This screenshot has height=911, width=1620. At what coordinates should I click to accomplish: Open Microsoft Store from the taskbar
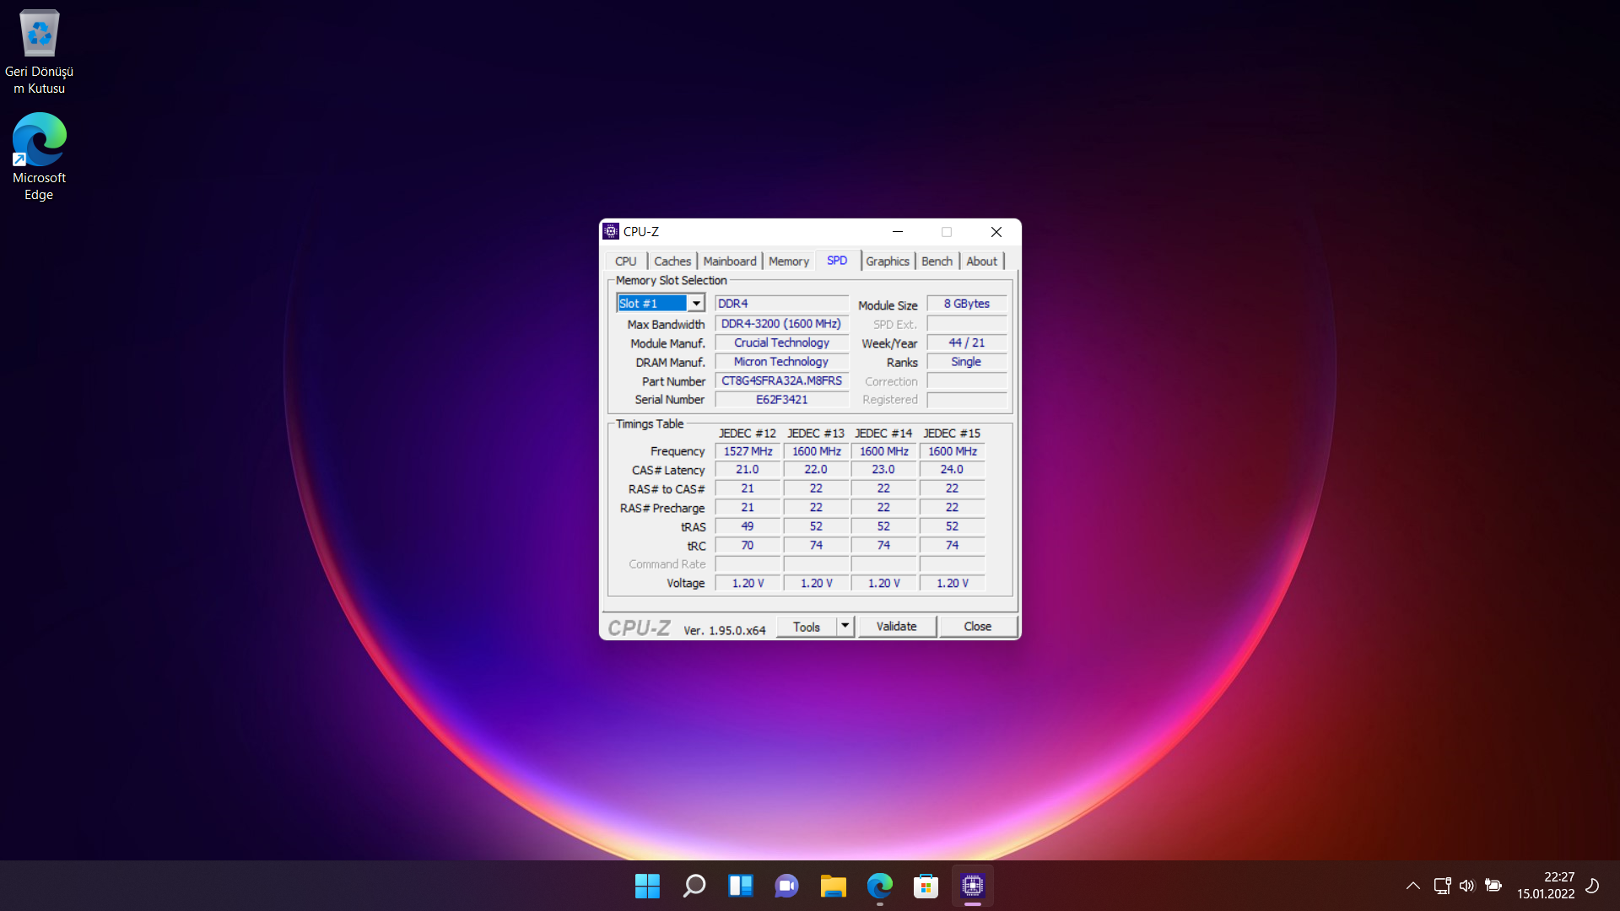pos(926,886)
